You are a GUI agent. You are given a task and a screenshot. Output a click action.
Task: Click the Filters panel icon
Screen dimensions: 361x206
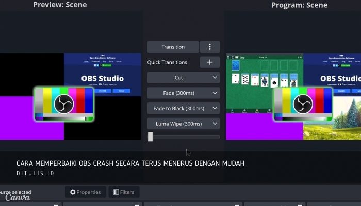pyautogui.click(x=116, y=192)
